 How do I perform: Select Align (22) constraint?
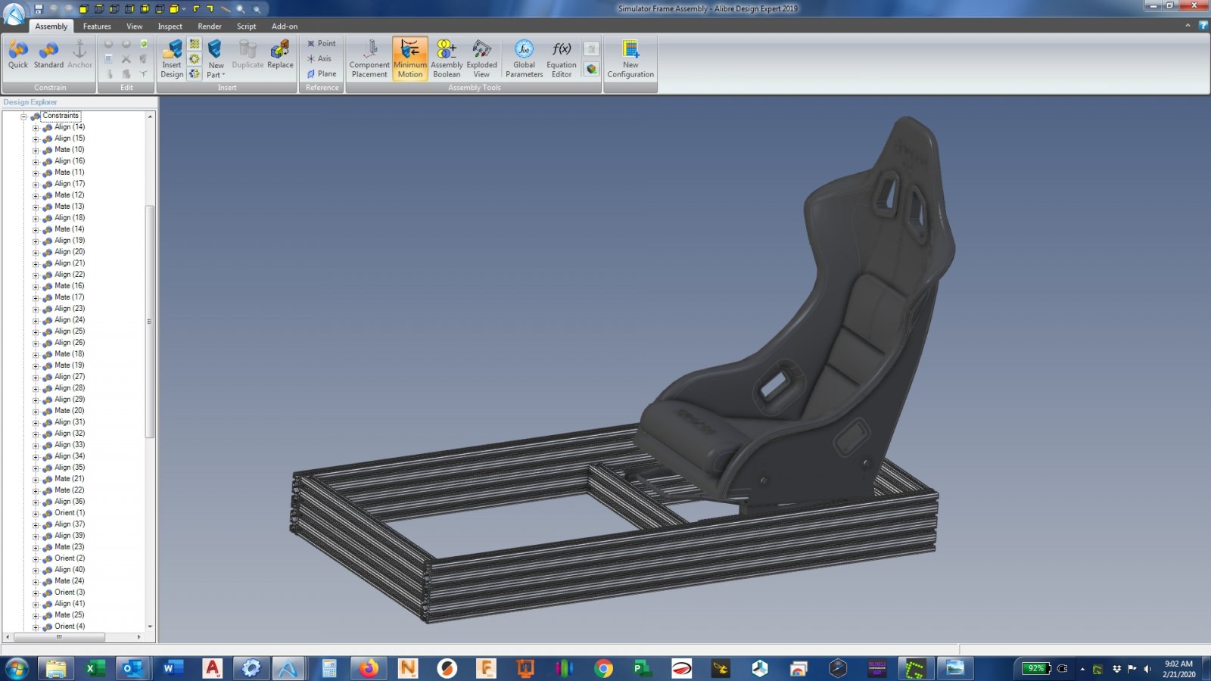(x=70, y=275)
